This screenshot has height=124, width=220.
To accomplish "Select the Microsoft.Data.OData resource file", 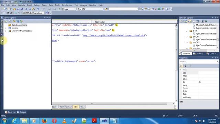I will [206, 25].
